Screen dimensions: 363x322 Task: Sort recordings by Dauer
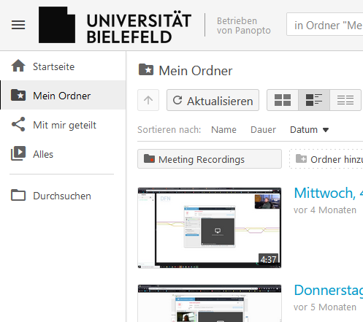pyautogui.click(x=263, y=130)
